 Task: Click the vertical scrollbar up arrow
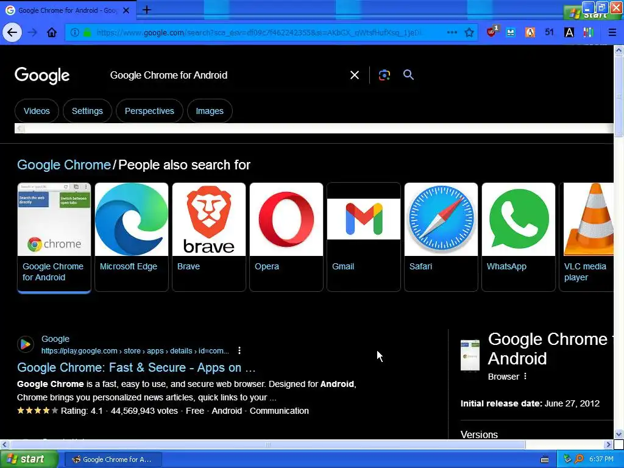click(619, 51)
